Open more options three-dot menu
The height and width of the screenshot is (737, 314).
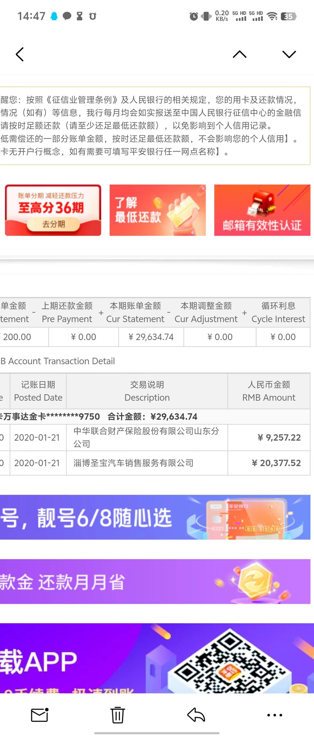(275, 715)
